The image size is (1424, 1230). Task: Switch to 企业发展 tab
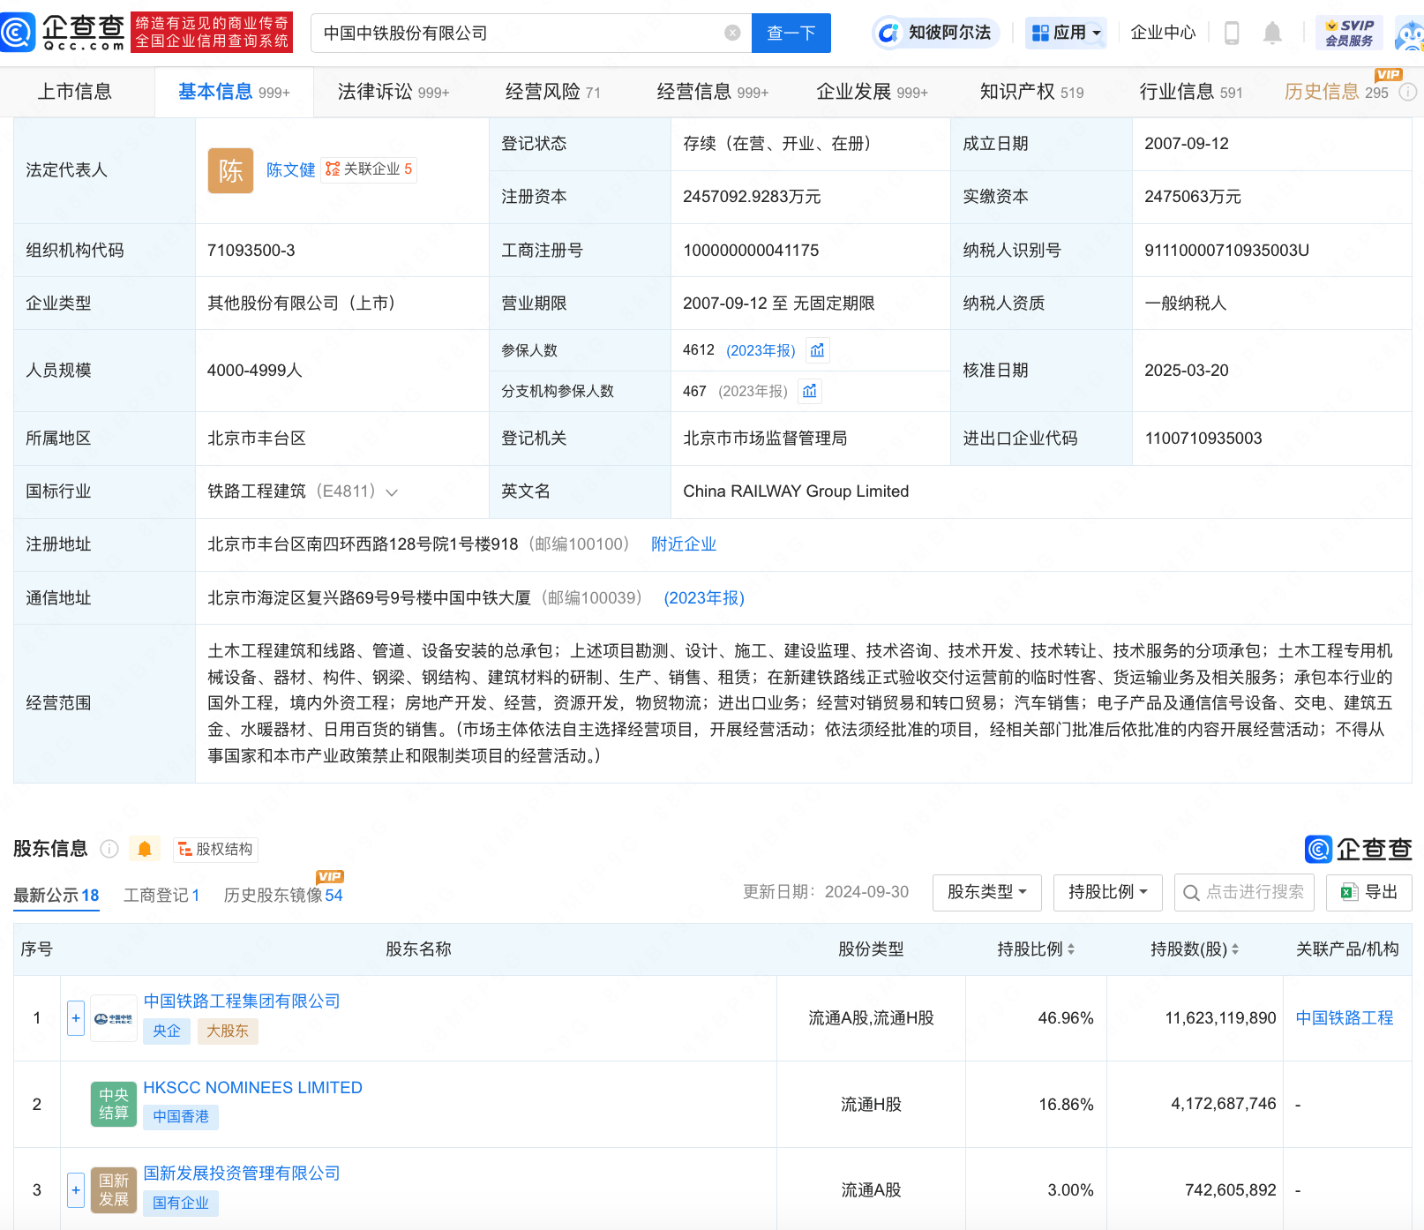872,92
